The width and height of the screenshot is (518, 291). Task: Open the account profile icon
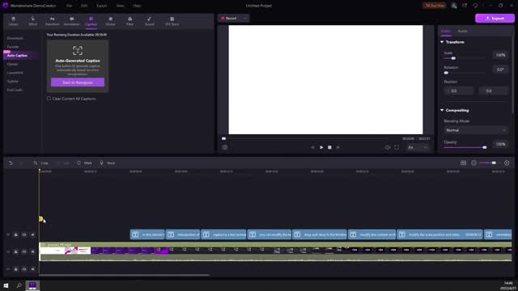coord(454,6)
